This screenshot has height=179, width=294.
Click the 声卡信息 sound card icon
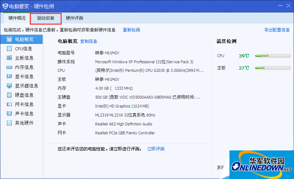(x=9, y=114)
